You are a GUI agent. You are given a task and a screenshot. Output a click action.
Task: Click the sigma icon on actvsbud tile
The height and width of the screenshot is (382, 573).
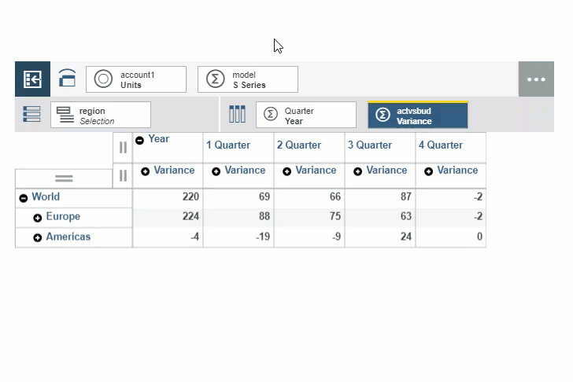(x=383, y=115)
